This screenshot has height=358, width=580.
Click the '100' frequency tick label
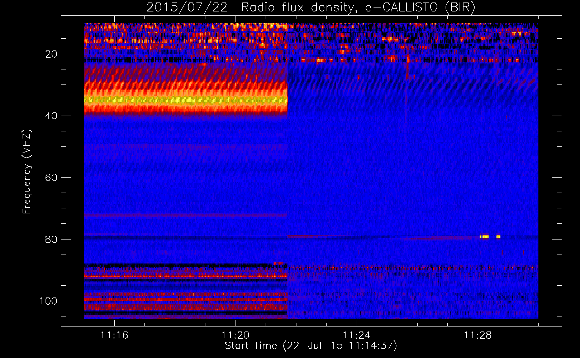[48, 301]
